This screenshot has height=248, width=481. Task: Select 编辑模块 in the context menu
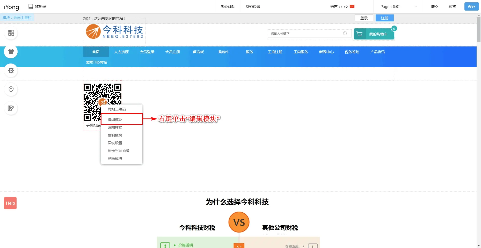coord(115,120)
